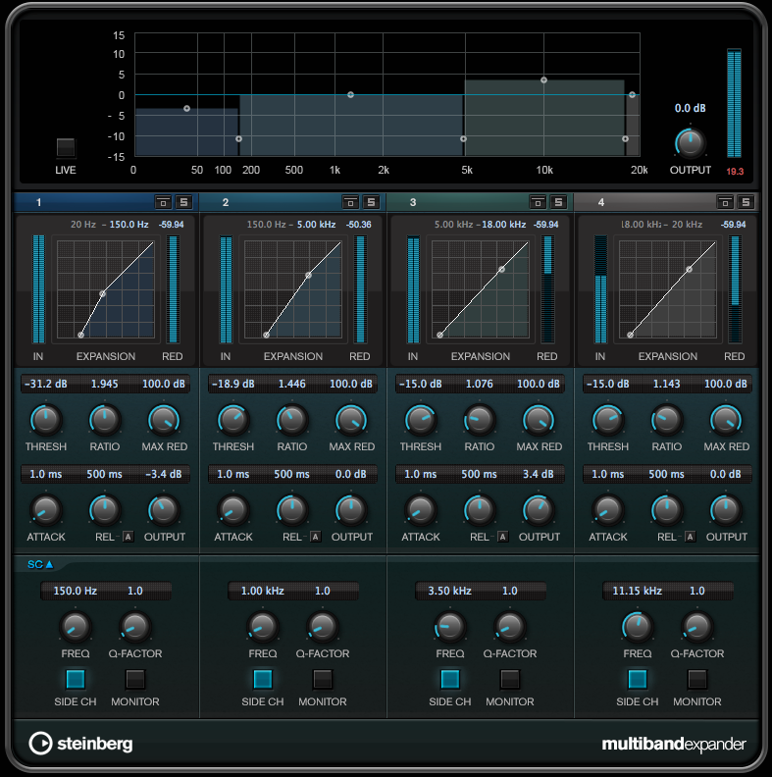Select side-chain frequency 1.00 kHz field
Image resolution: width=772 pixels, height=777 pixels.
[263, 591]
